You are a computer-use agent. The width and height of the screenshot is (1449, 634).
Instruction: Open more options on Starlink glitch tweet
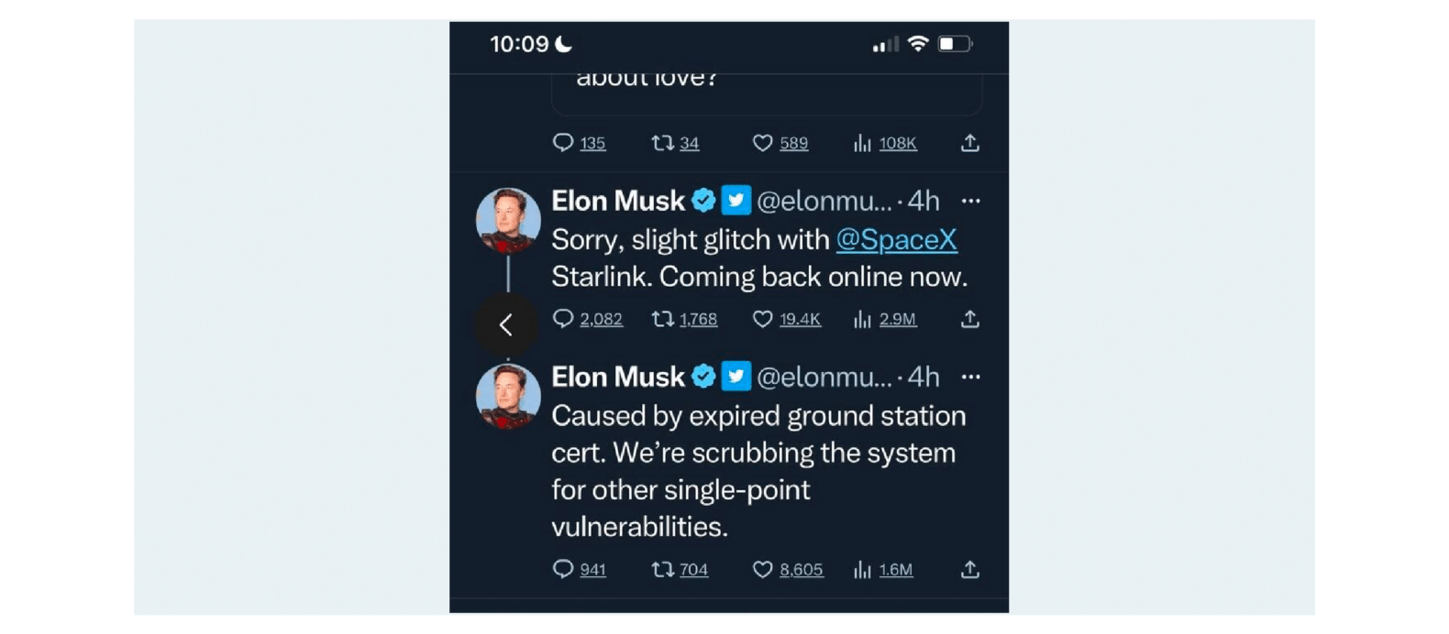click(970, 201)
